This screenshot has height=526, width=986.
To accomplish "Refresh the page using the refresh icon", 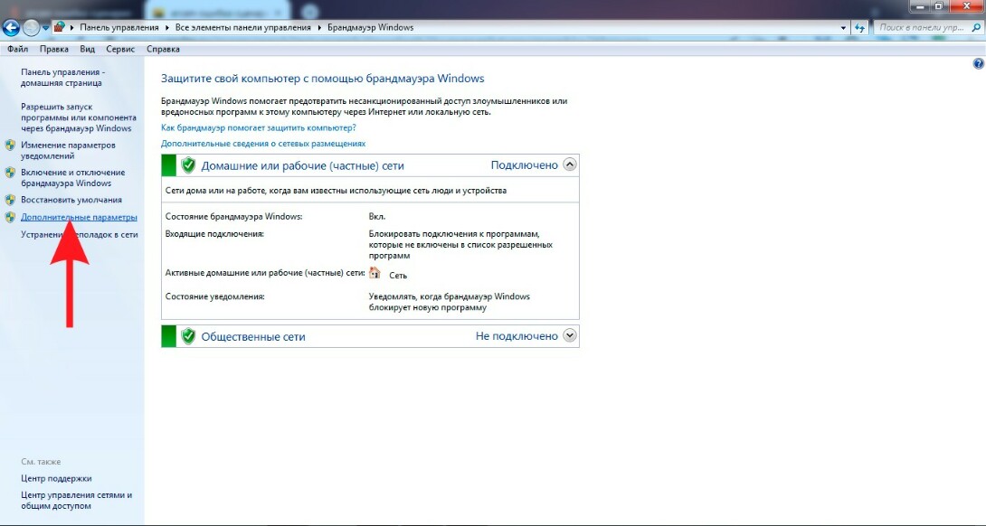I will pos(859,28).
